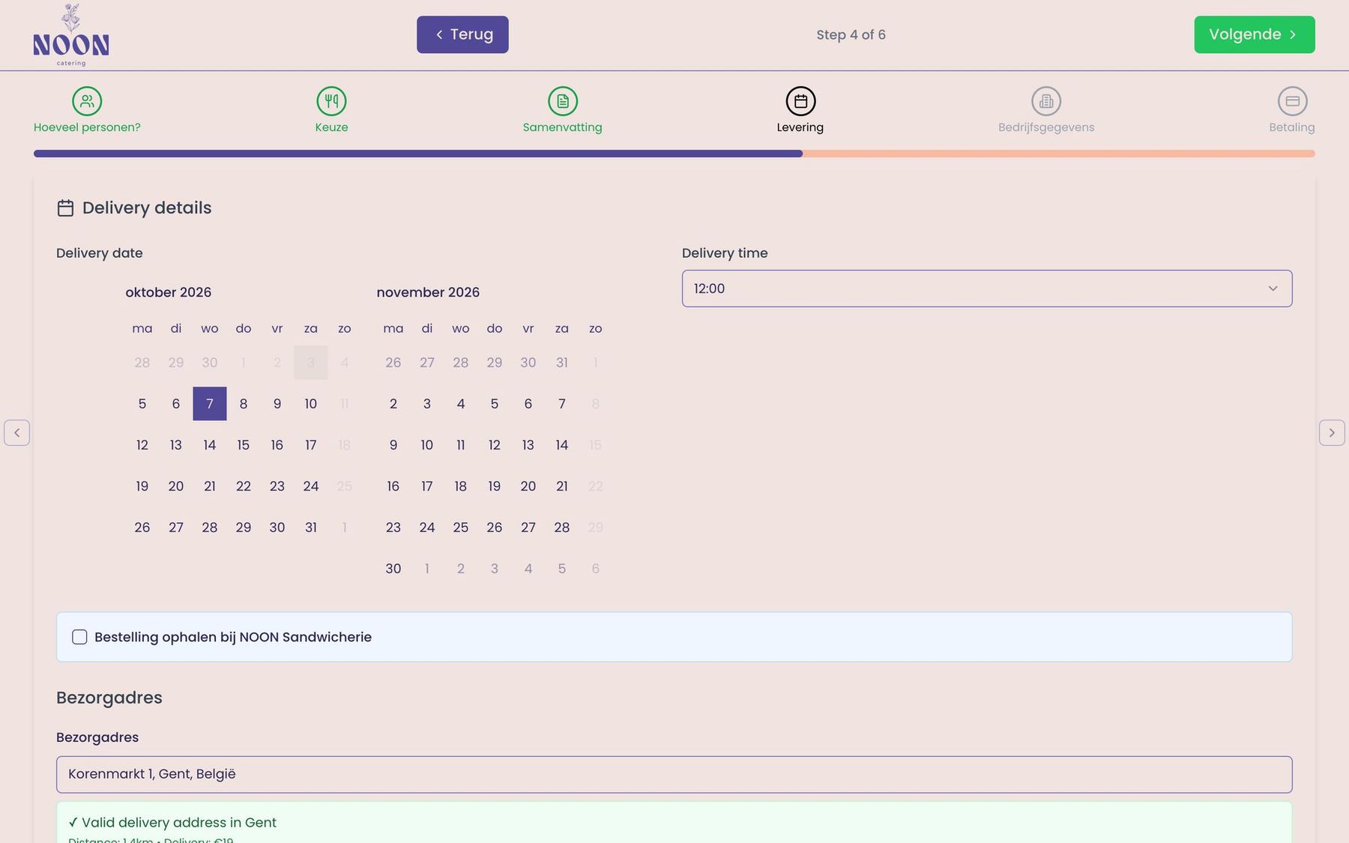Select November 12 in the calendar

tap(495, 445)
